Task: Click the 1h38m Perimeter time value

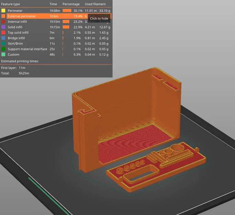Action: [x=55, y=11]
